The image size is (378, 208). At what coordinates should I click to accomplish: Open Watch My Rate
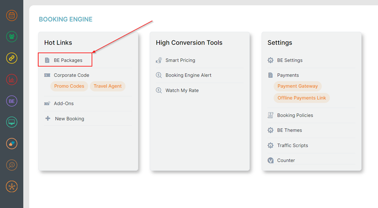coord(182,91)
